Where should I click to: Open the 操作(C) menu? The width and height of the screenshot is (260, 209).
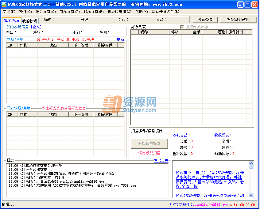(25, 12)
